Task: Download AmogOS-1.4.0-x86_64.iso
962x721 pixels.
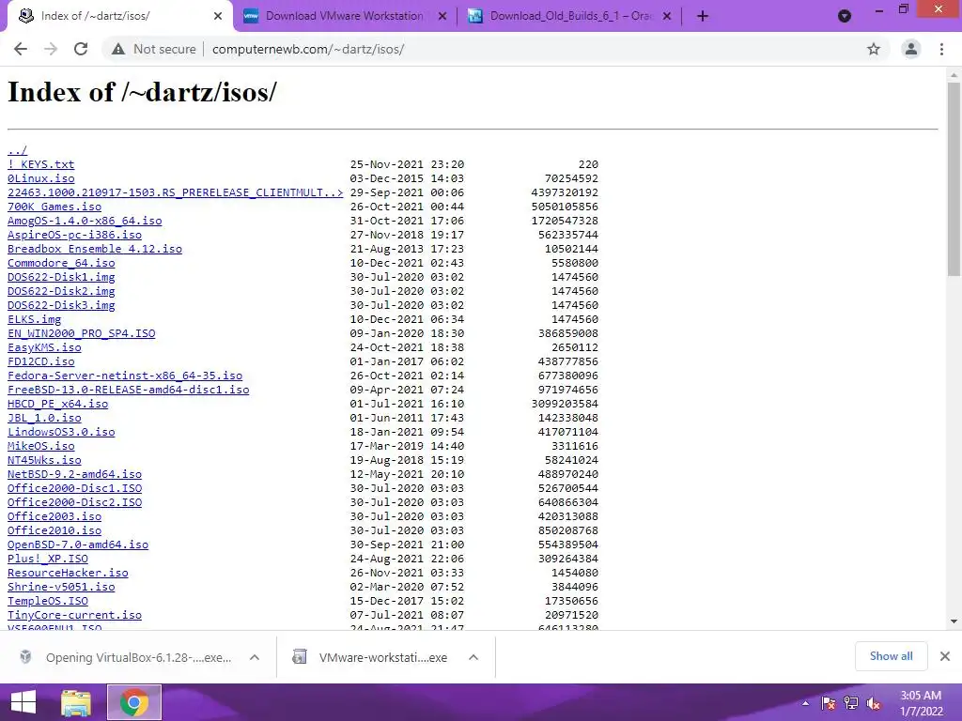Action: click(85, 221)
